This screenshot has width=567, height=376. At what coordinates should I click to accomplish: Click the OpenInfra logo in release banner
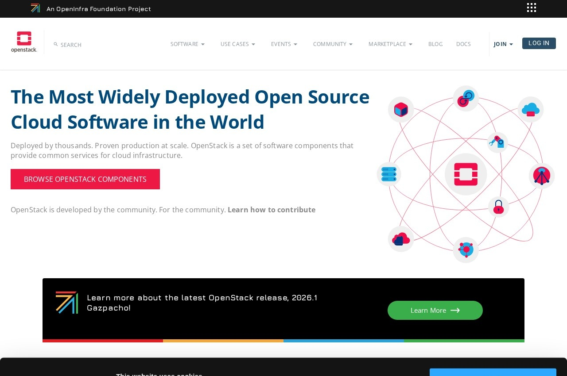point(67,303)
